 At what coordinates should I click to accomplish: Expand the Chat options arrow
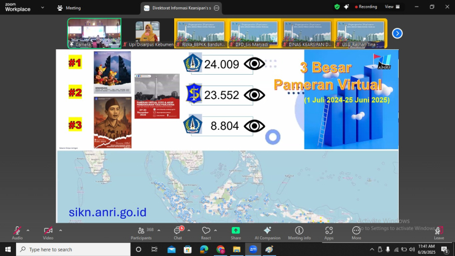(189, 231)
